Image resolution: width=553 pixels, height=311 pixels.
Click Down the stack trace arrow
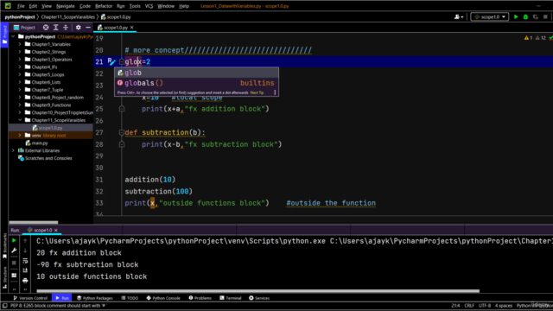pyautogui.click(x=25, y=251)
